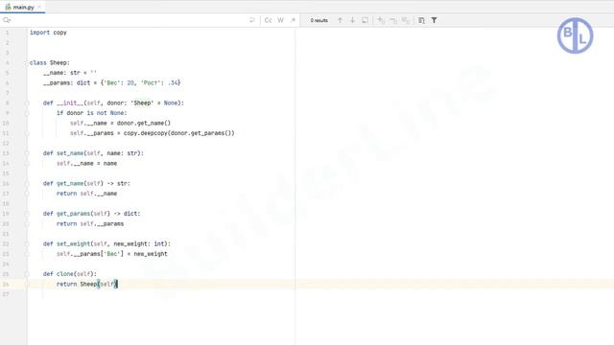
Task: Click line number 22 in gutter
Action: 6,244
